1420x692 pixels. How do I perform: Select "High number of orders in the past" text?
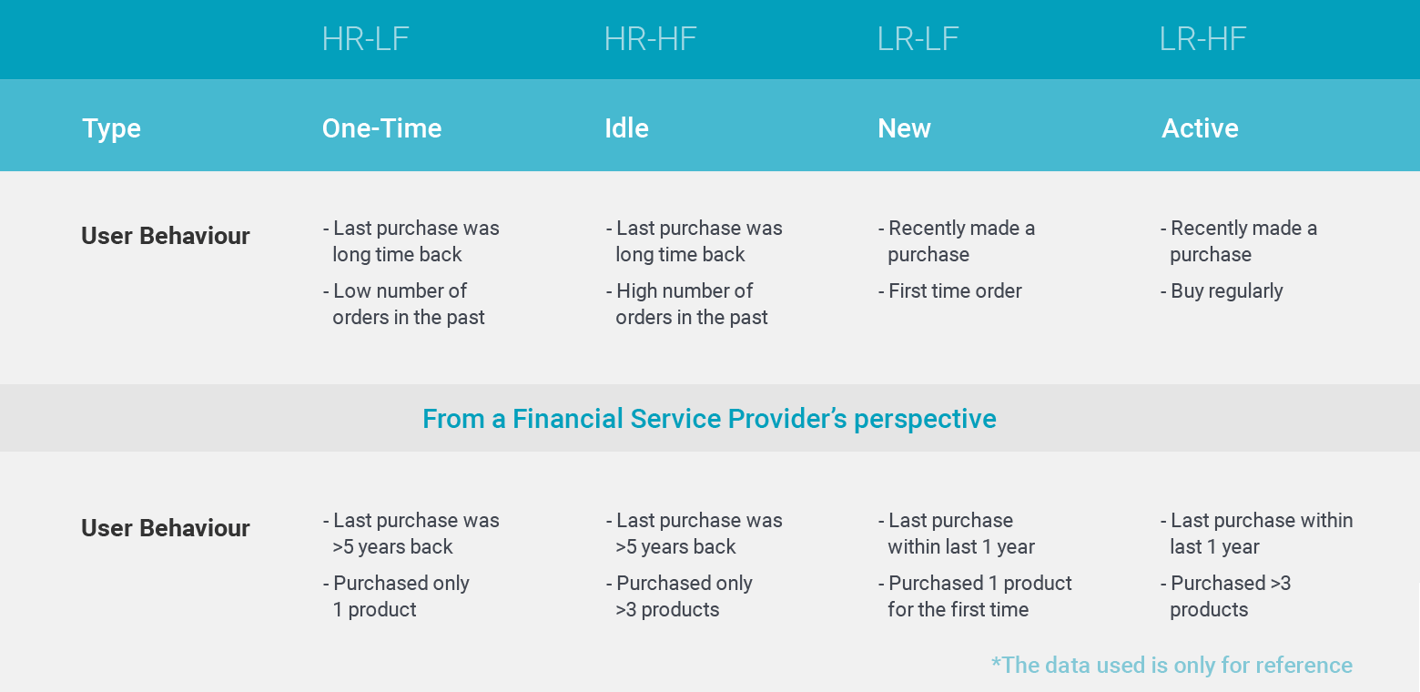coord(687,304)
